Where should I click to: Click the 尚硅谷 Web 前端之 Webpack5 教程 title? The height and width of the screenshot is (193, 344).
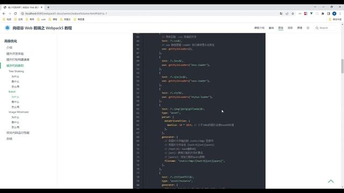(42, 28)
